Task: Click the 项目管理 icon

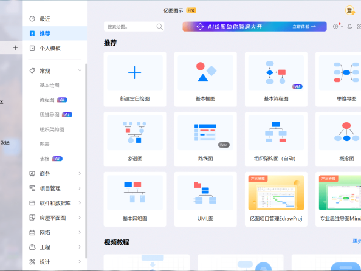Action: pyautogui.click(x=32, y=188)
